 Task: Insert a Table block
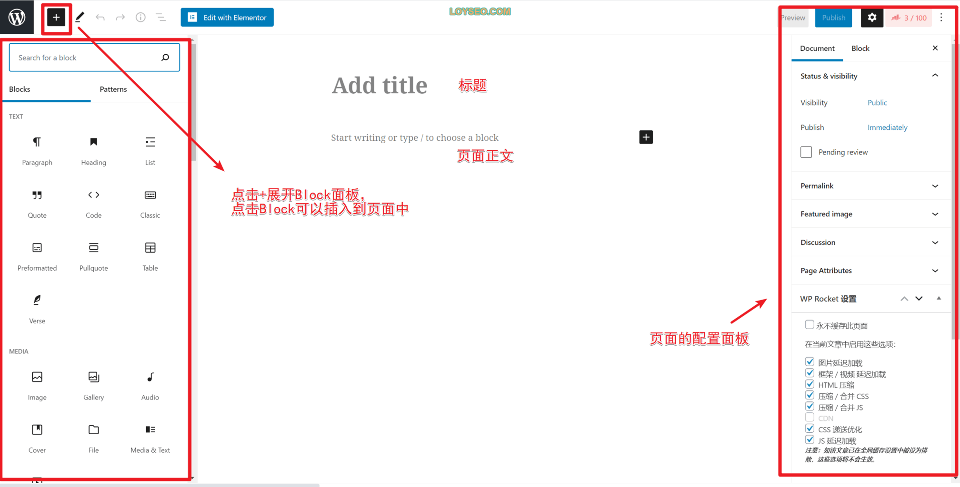pos(150,256)
